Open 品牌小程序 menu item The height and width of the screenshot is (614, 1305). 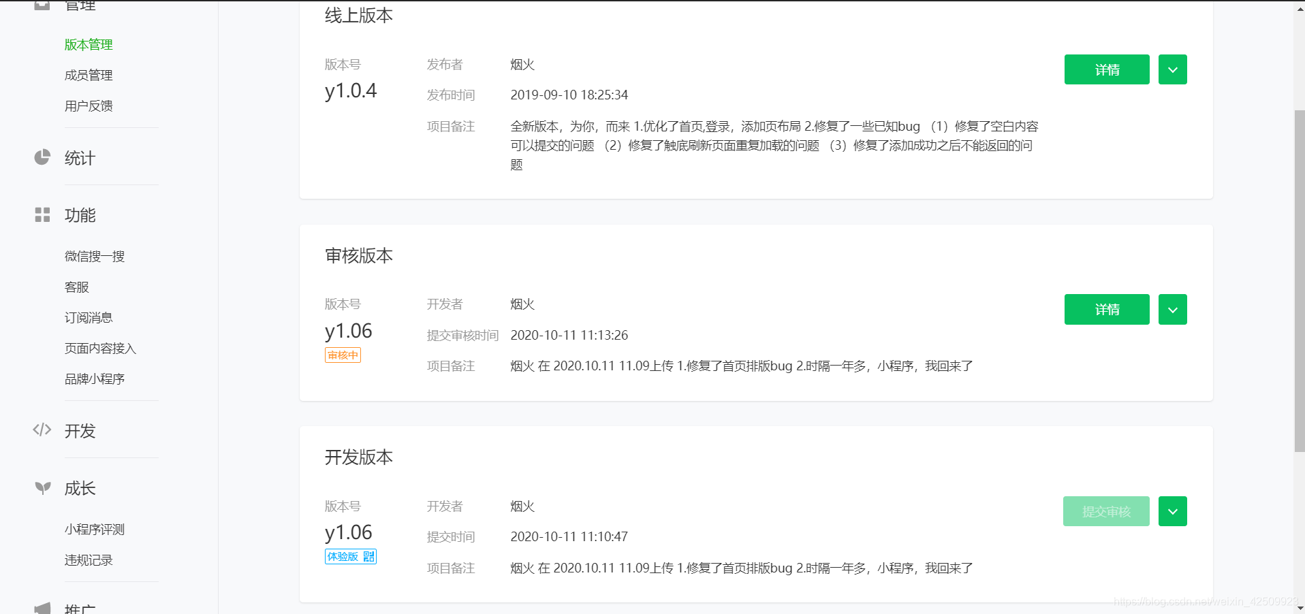click(95, 379)
